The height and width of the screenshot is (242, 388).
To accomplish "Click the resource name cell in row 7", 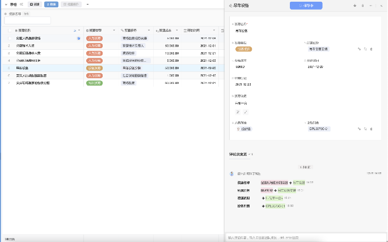I will tap(33, 83).
